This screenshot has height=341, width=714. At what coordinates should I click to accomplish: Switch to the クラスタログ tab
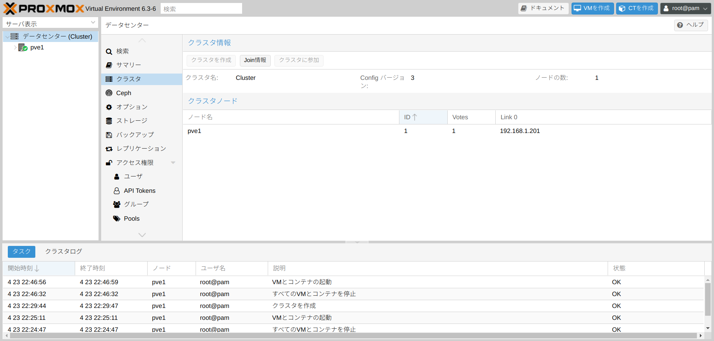coord(63,251)
